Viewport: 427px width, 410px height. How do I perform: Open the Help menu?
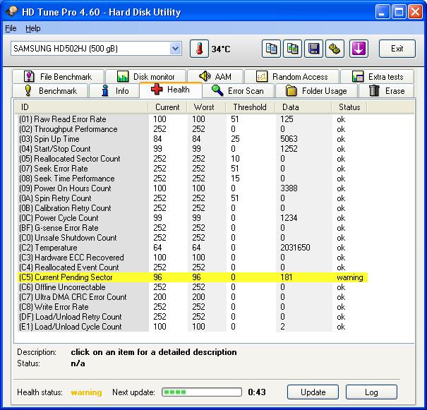coord(33,28)
